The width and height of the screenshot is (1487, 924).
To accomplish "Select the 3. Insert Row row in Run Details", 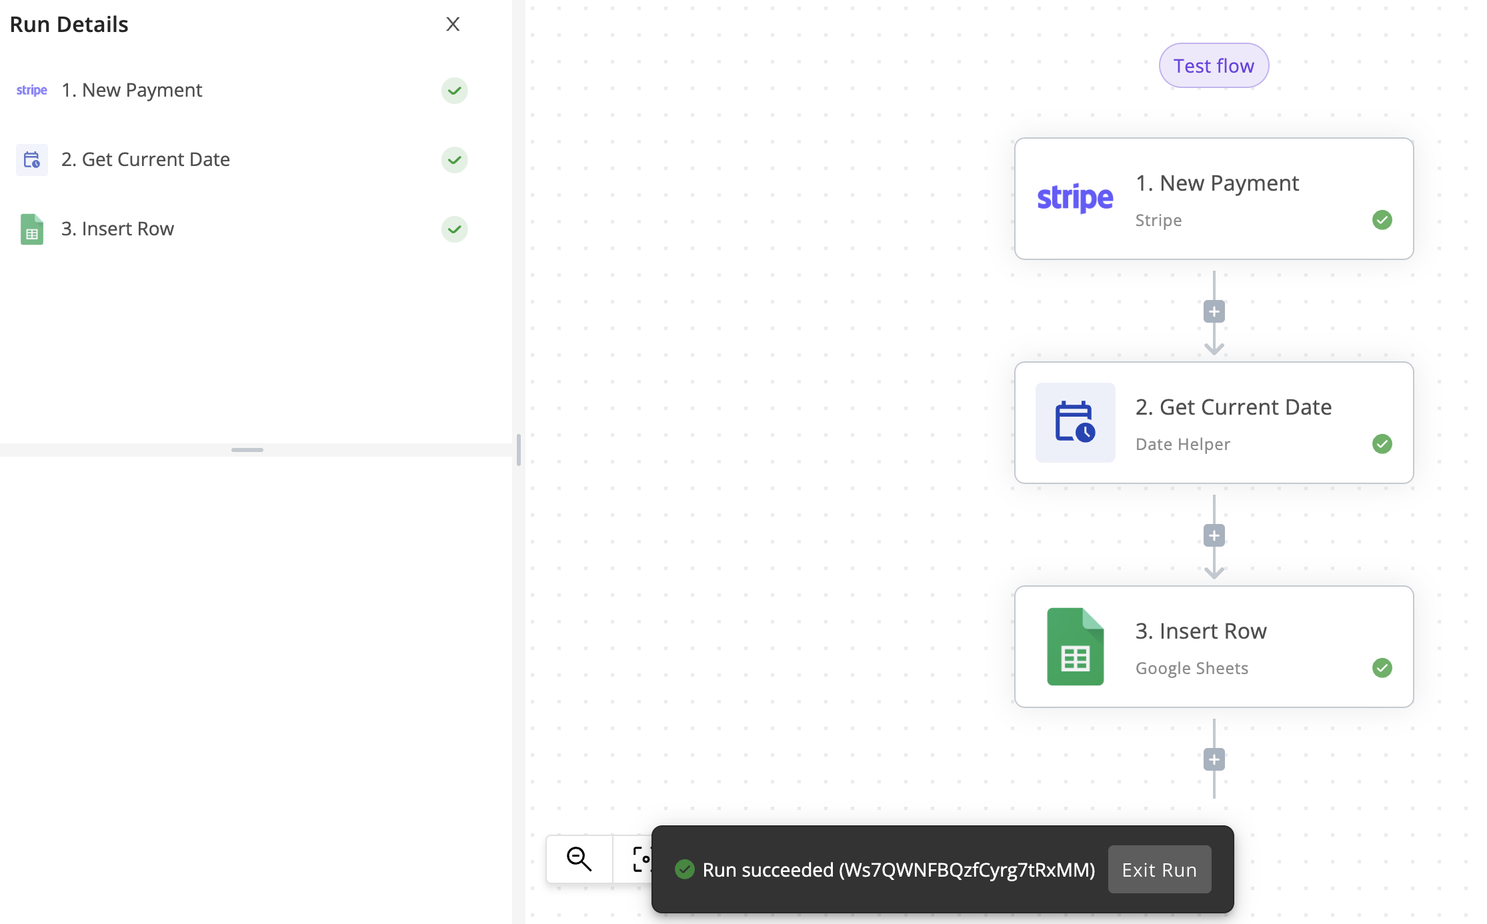I will point(243,229).
